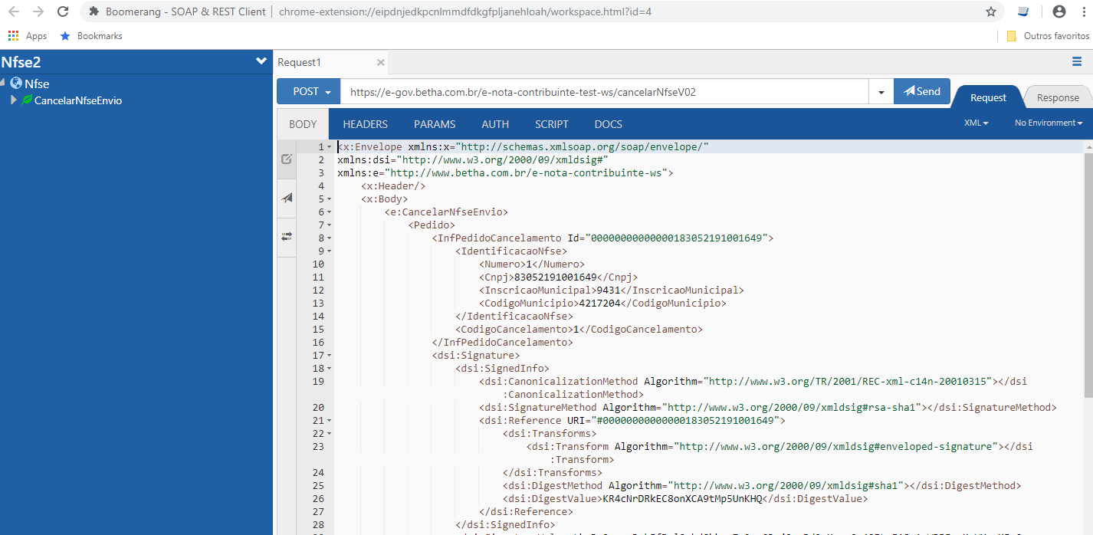The image size is (1093, 535).
Task: Click the Nfse2 project title
Action: [21, 62]
